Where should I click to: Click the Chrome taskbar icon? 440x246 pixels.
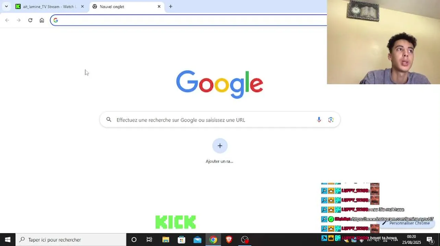(x=213, y=240)
